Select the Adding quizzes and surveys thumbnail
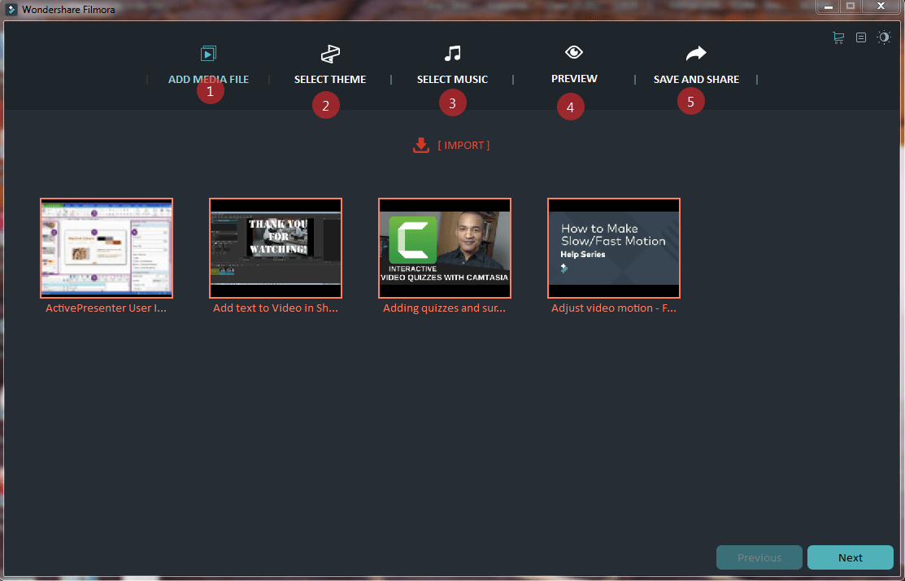Screen dimensions: 905x581 click(x=444, y=248)
